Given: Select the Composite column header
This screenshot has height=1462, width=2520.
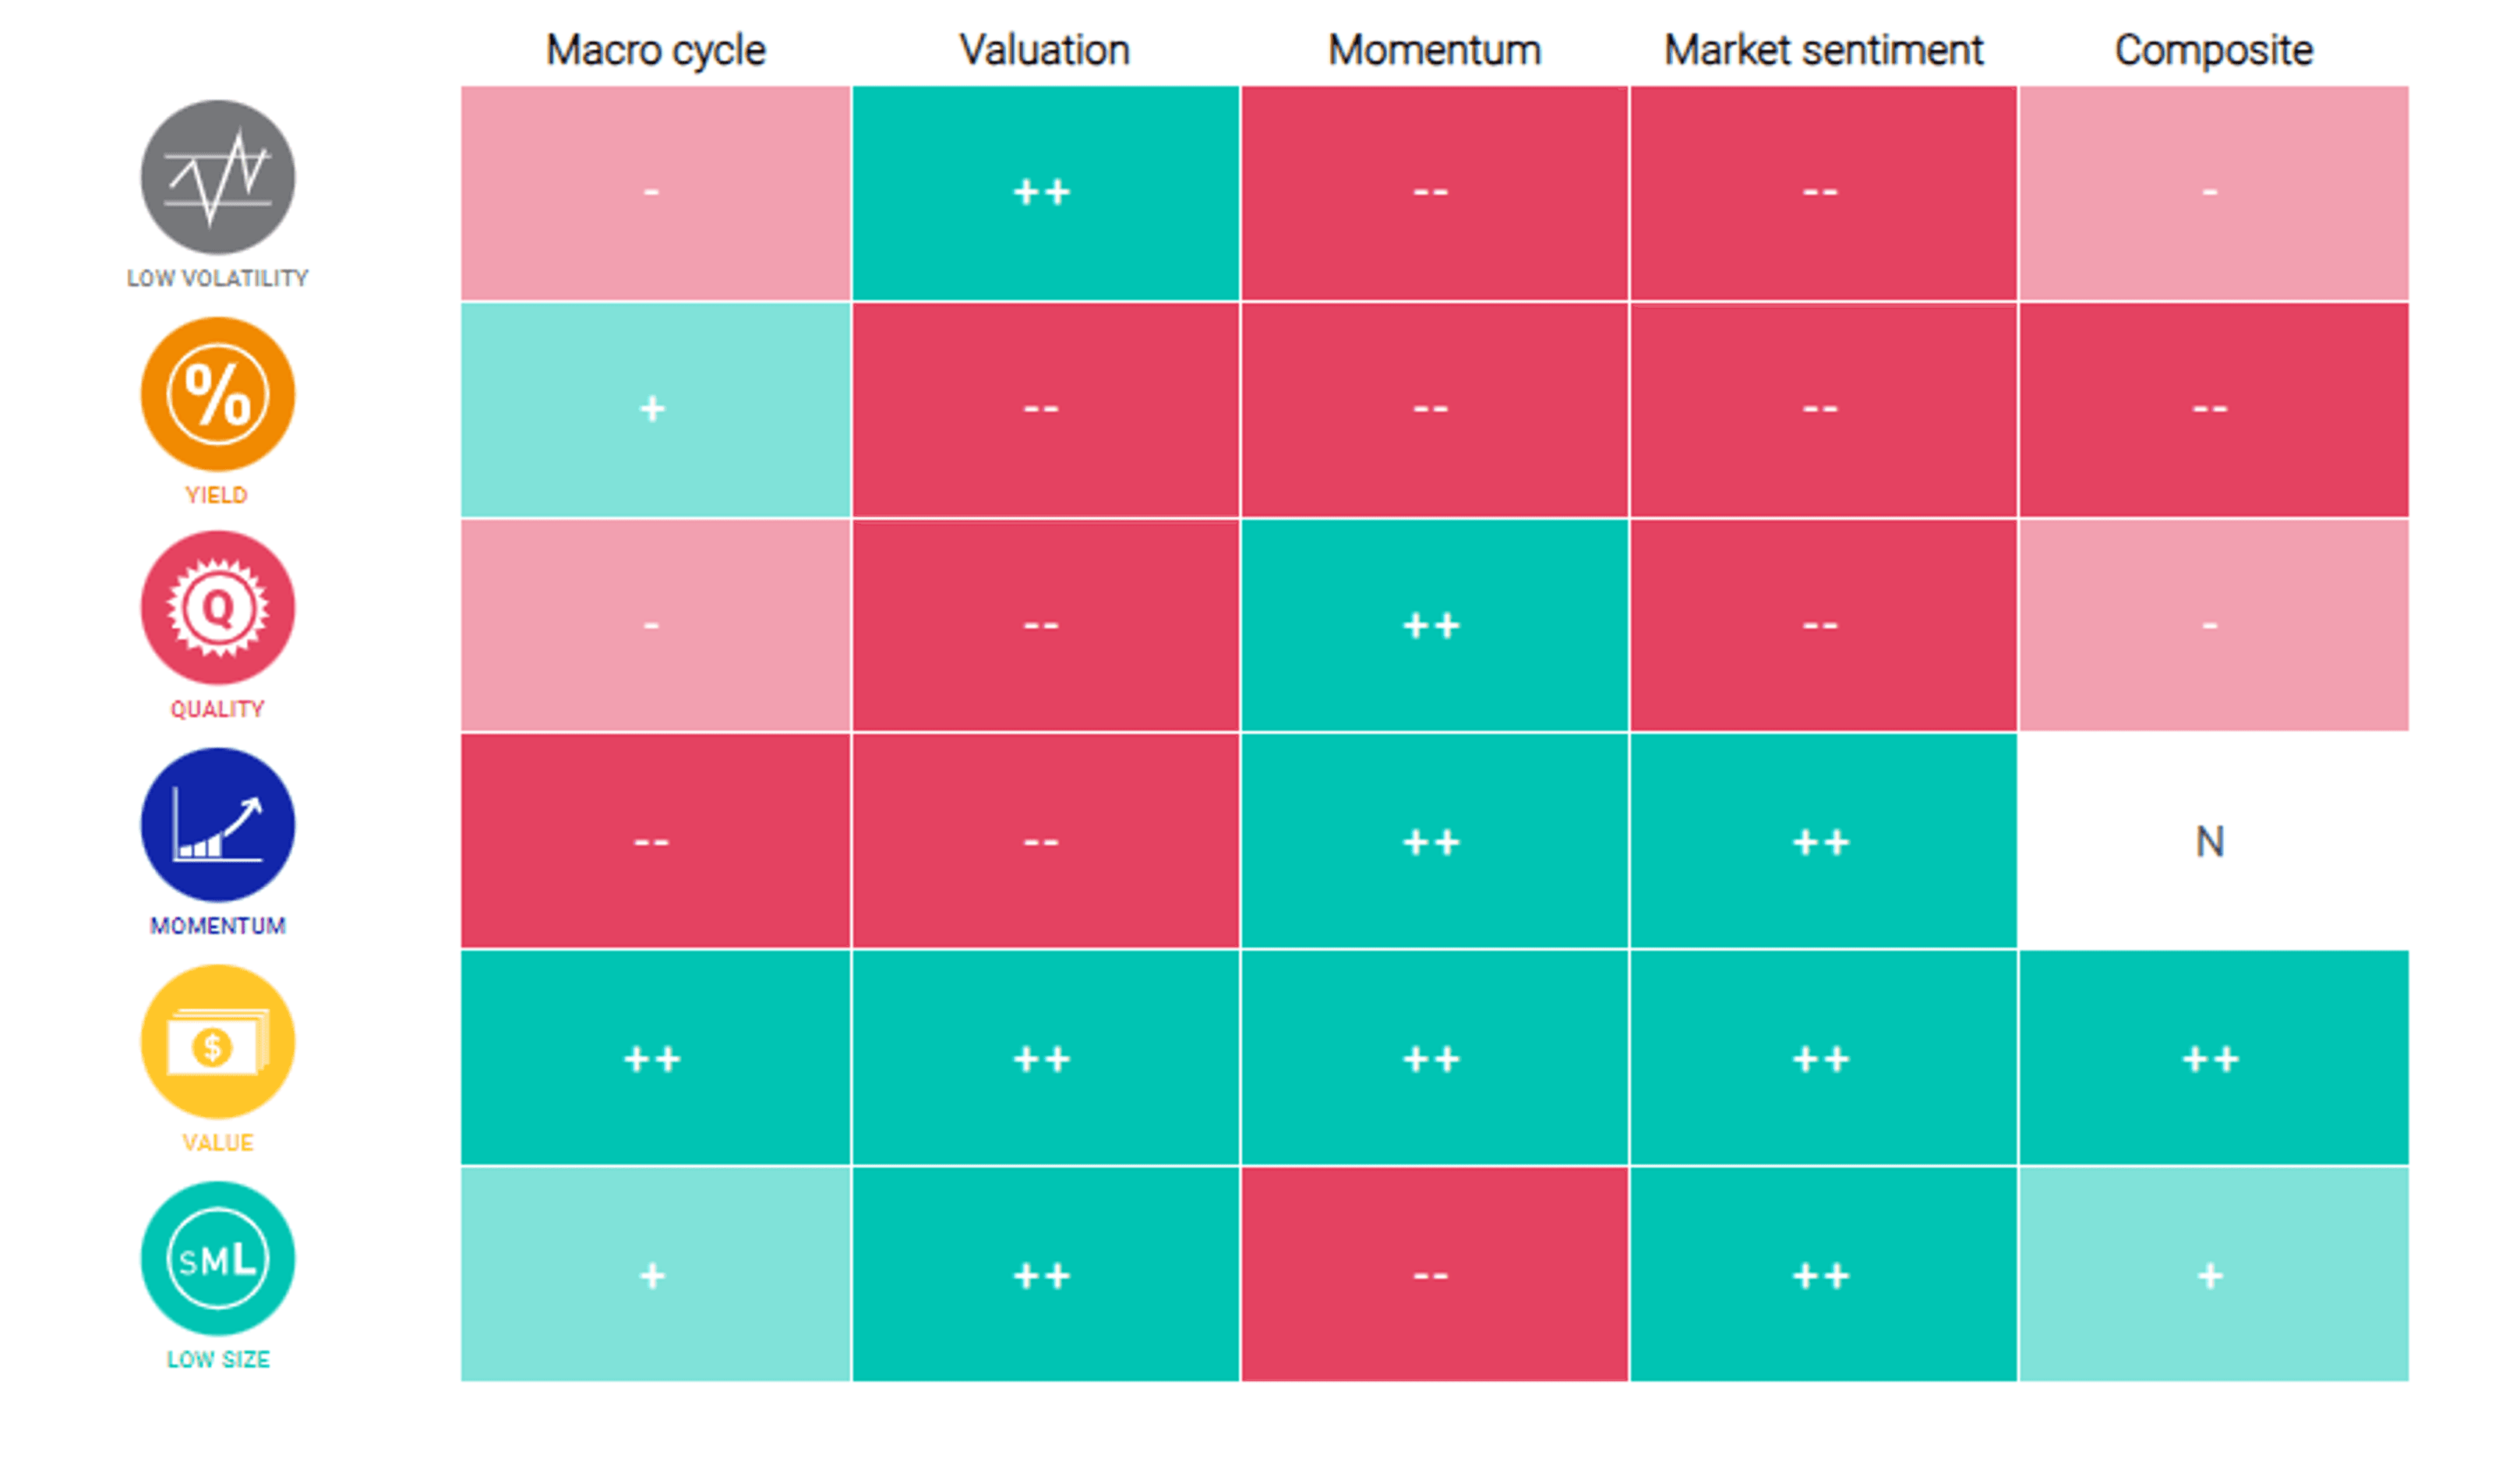Looking at the screenshot, I should (2214, 50).
